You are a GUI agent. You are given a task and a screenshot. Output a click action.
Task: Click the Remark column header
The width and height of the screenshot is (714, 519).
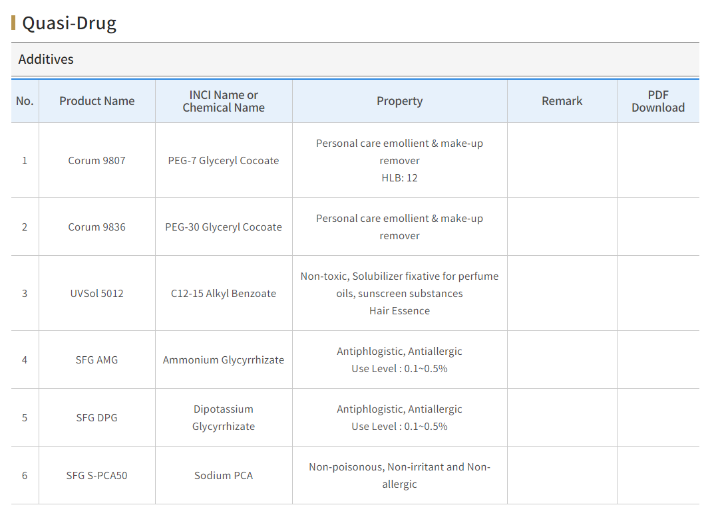pos(562,101)
